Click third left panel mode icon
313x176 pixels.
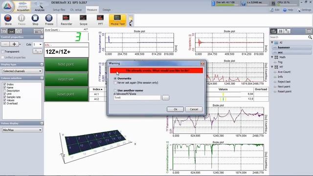[19, 31]
